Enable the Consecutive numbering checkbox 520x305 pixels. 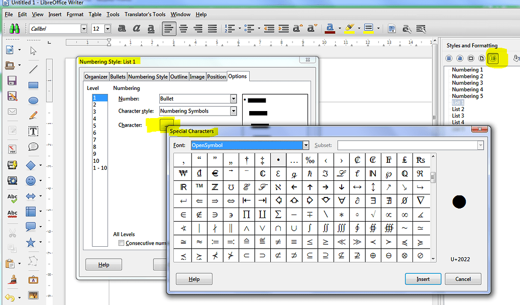point(121,243)
